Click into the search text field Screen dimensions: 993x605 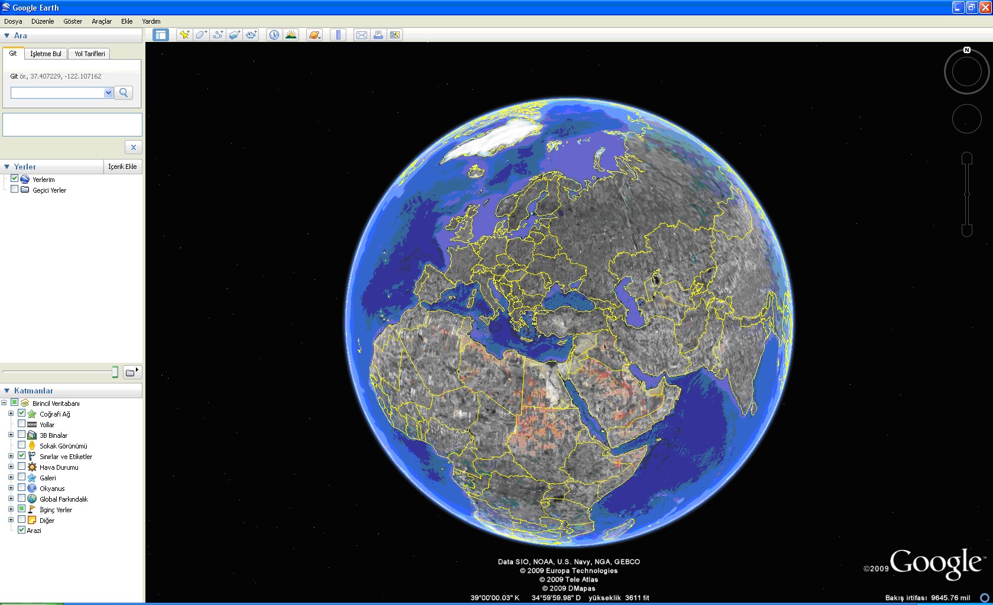point(57,93)
